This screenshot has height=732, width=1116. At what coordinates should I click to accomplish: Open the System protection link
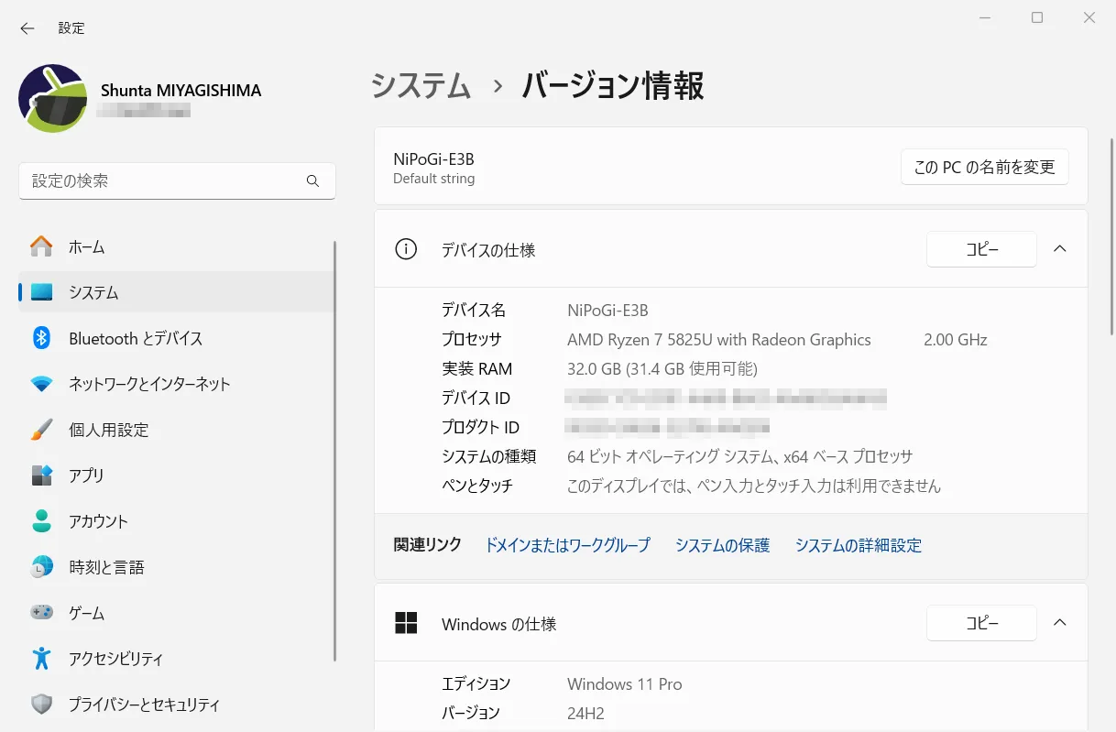(x=722, y=545)
